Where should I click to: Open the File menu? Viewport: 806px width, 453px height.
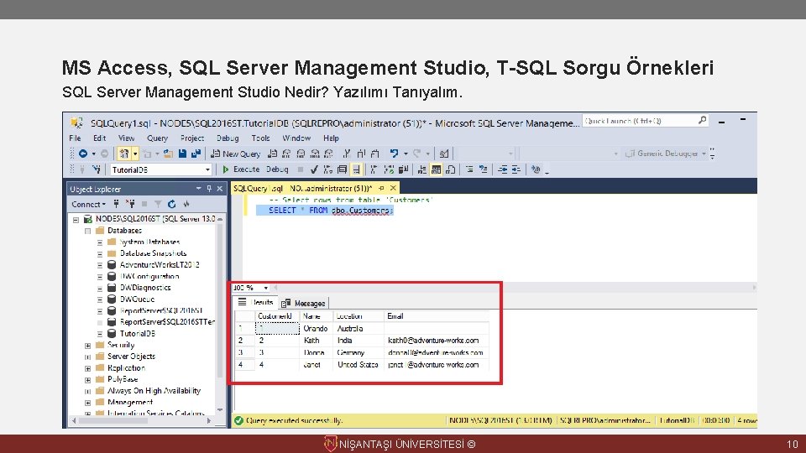tap(75, 138)
